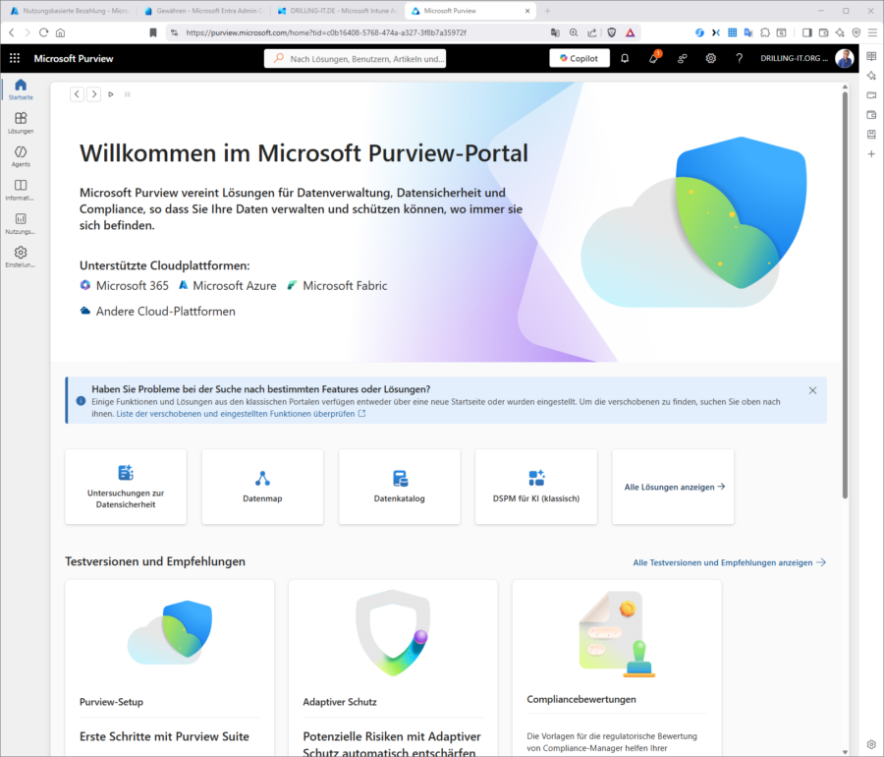This screenshot has height=757, width=884.
Task: Open the profile avatar picture
Action: [x=844, y=58]
